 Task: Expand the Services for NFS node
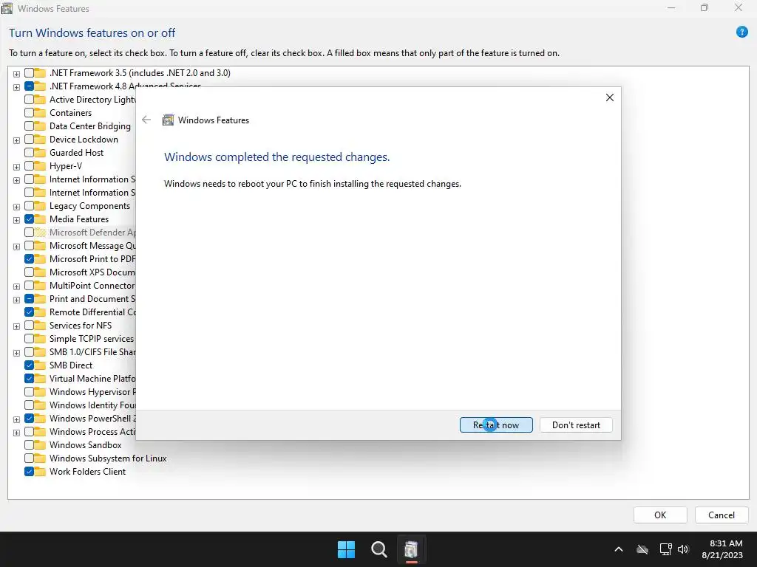tap(16, 326)
